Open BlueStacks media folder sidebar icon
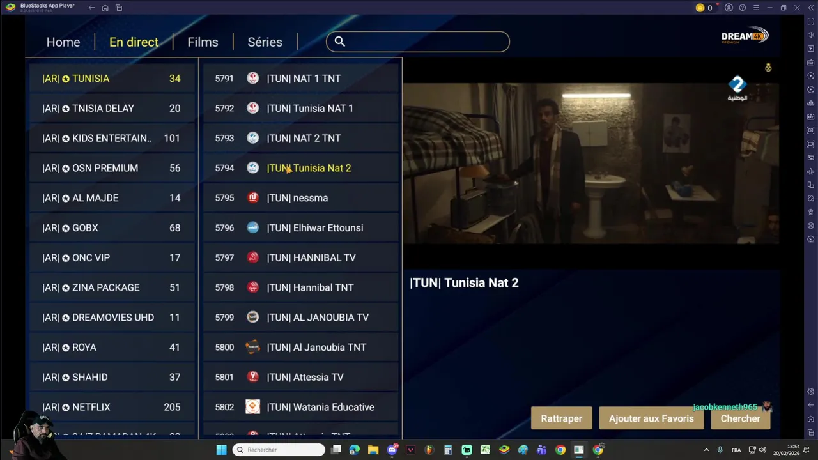Screen dimensions: 818x460 811,157
